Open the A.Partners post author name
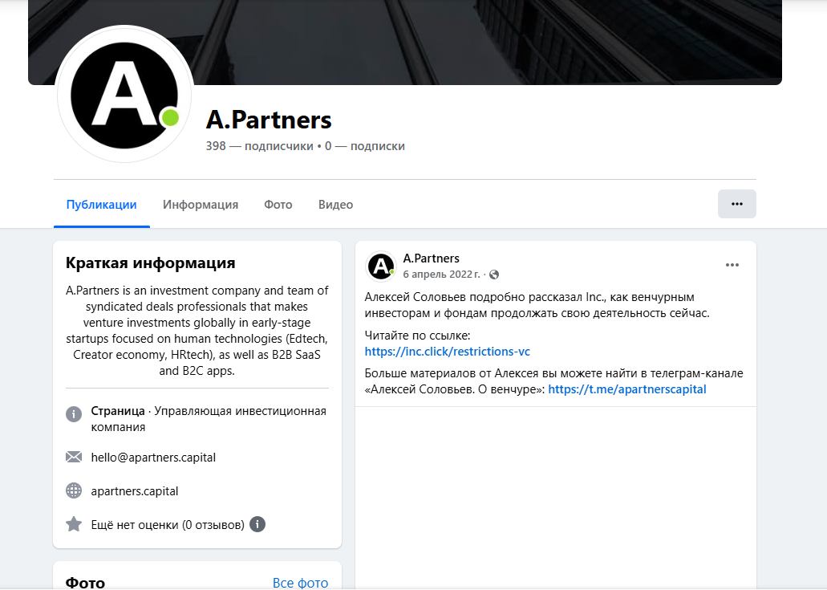 click(x=431, y=258)
